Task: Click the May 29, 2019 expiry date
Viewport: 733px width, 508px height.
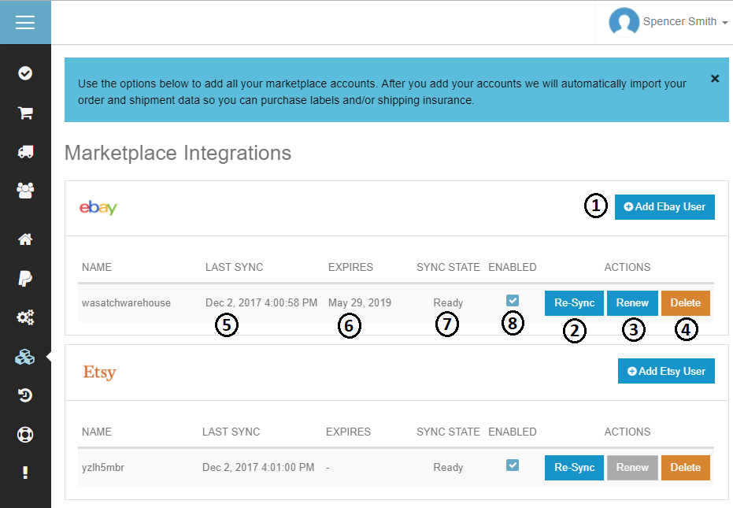Action: click(360, 303)
